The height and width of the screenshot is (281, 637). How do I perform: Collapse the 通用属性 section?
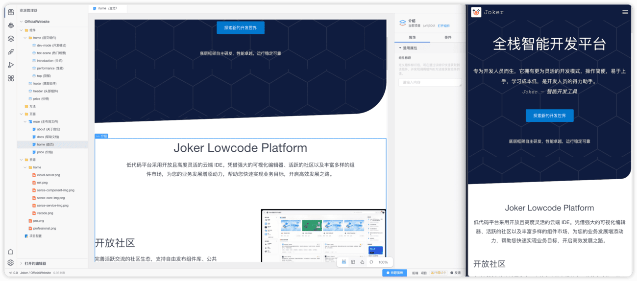tap(400, 48)
